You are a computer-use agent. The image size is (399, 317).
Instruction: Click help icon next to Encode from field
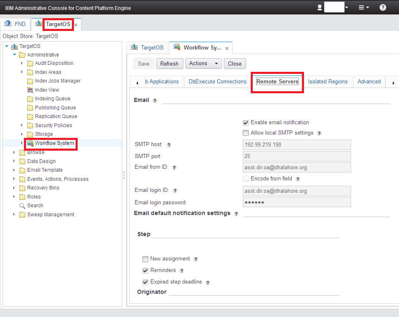click(x=298, y=179)
